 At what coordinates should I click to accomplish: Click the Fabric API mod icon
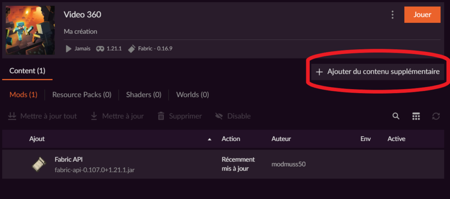click(x=38, y=164)
